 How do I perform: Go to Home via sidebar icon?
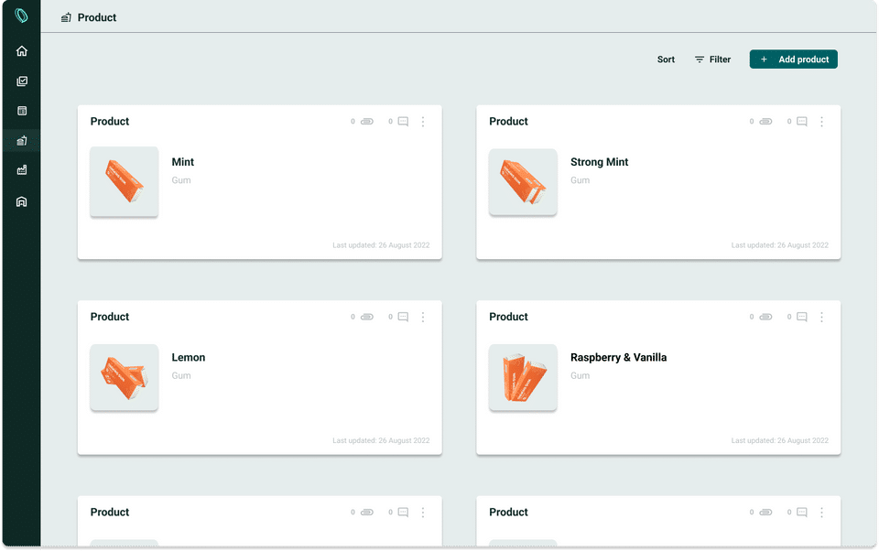coord(22,51)
